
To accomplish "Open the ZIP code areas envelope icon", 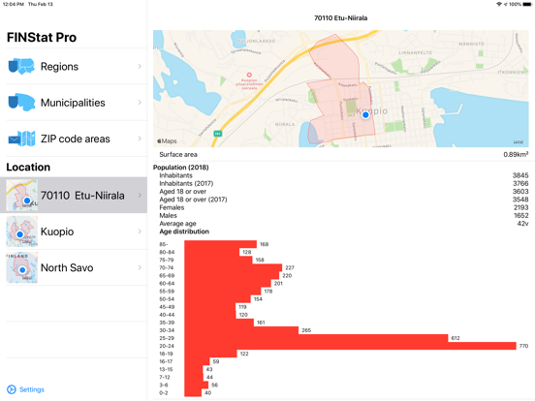I will pyautogui.click(x=21, y=139).
